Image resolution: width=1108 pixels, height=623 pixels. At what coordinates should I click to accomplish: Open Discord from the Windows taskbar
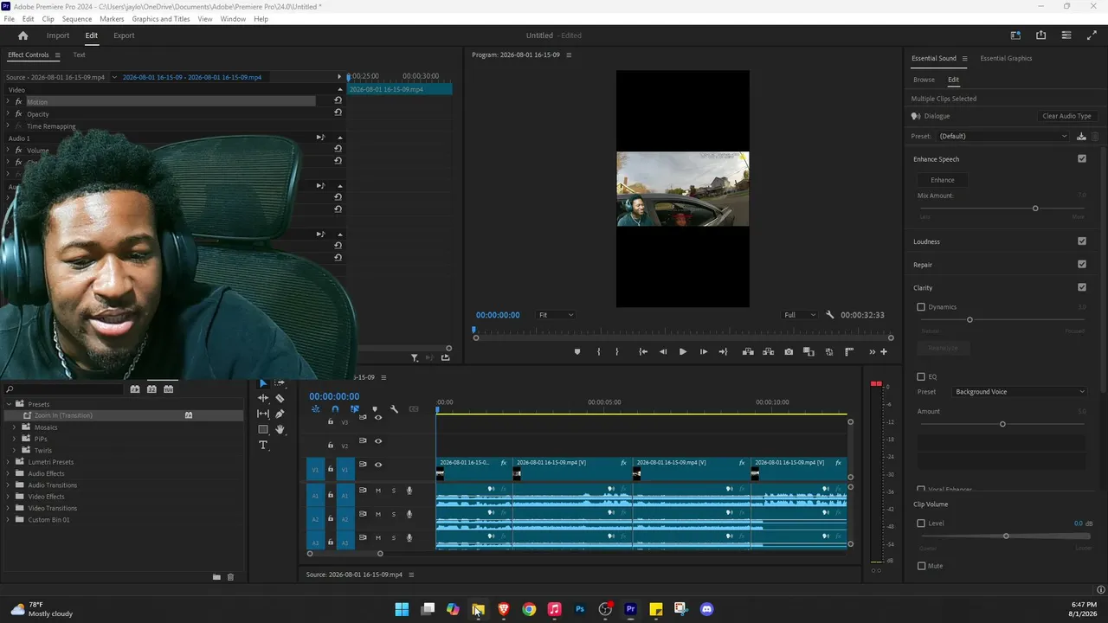[x=706, y=609]
